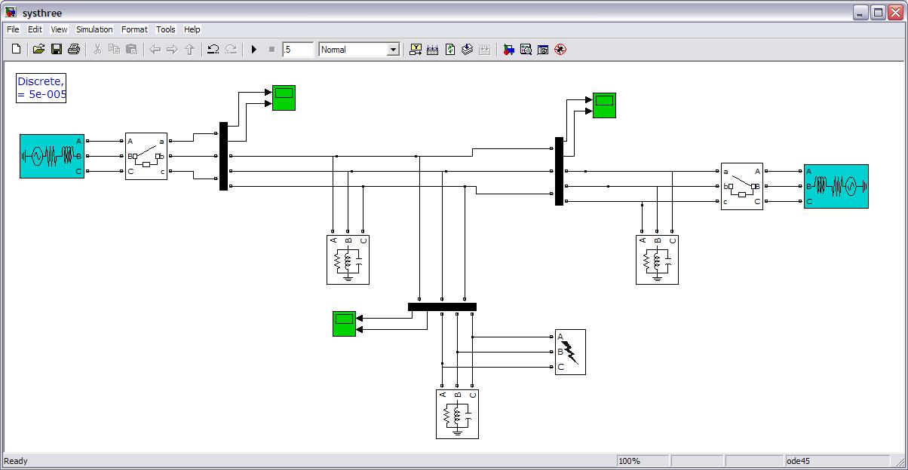Start simulation with the play button
This screenshot has height=470, width=908.
click(254, 50)
